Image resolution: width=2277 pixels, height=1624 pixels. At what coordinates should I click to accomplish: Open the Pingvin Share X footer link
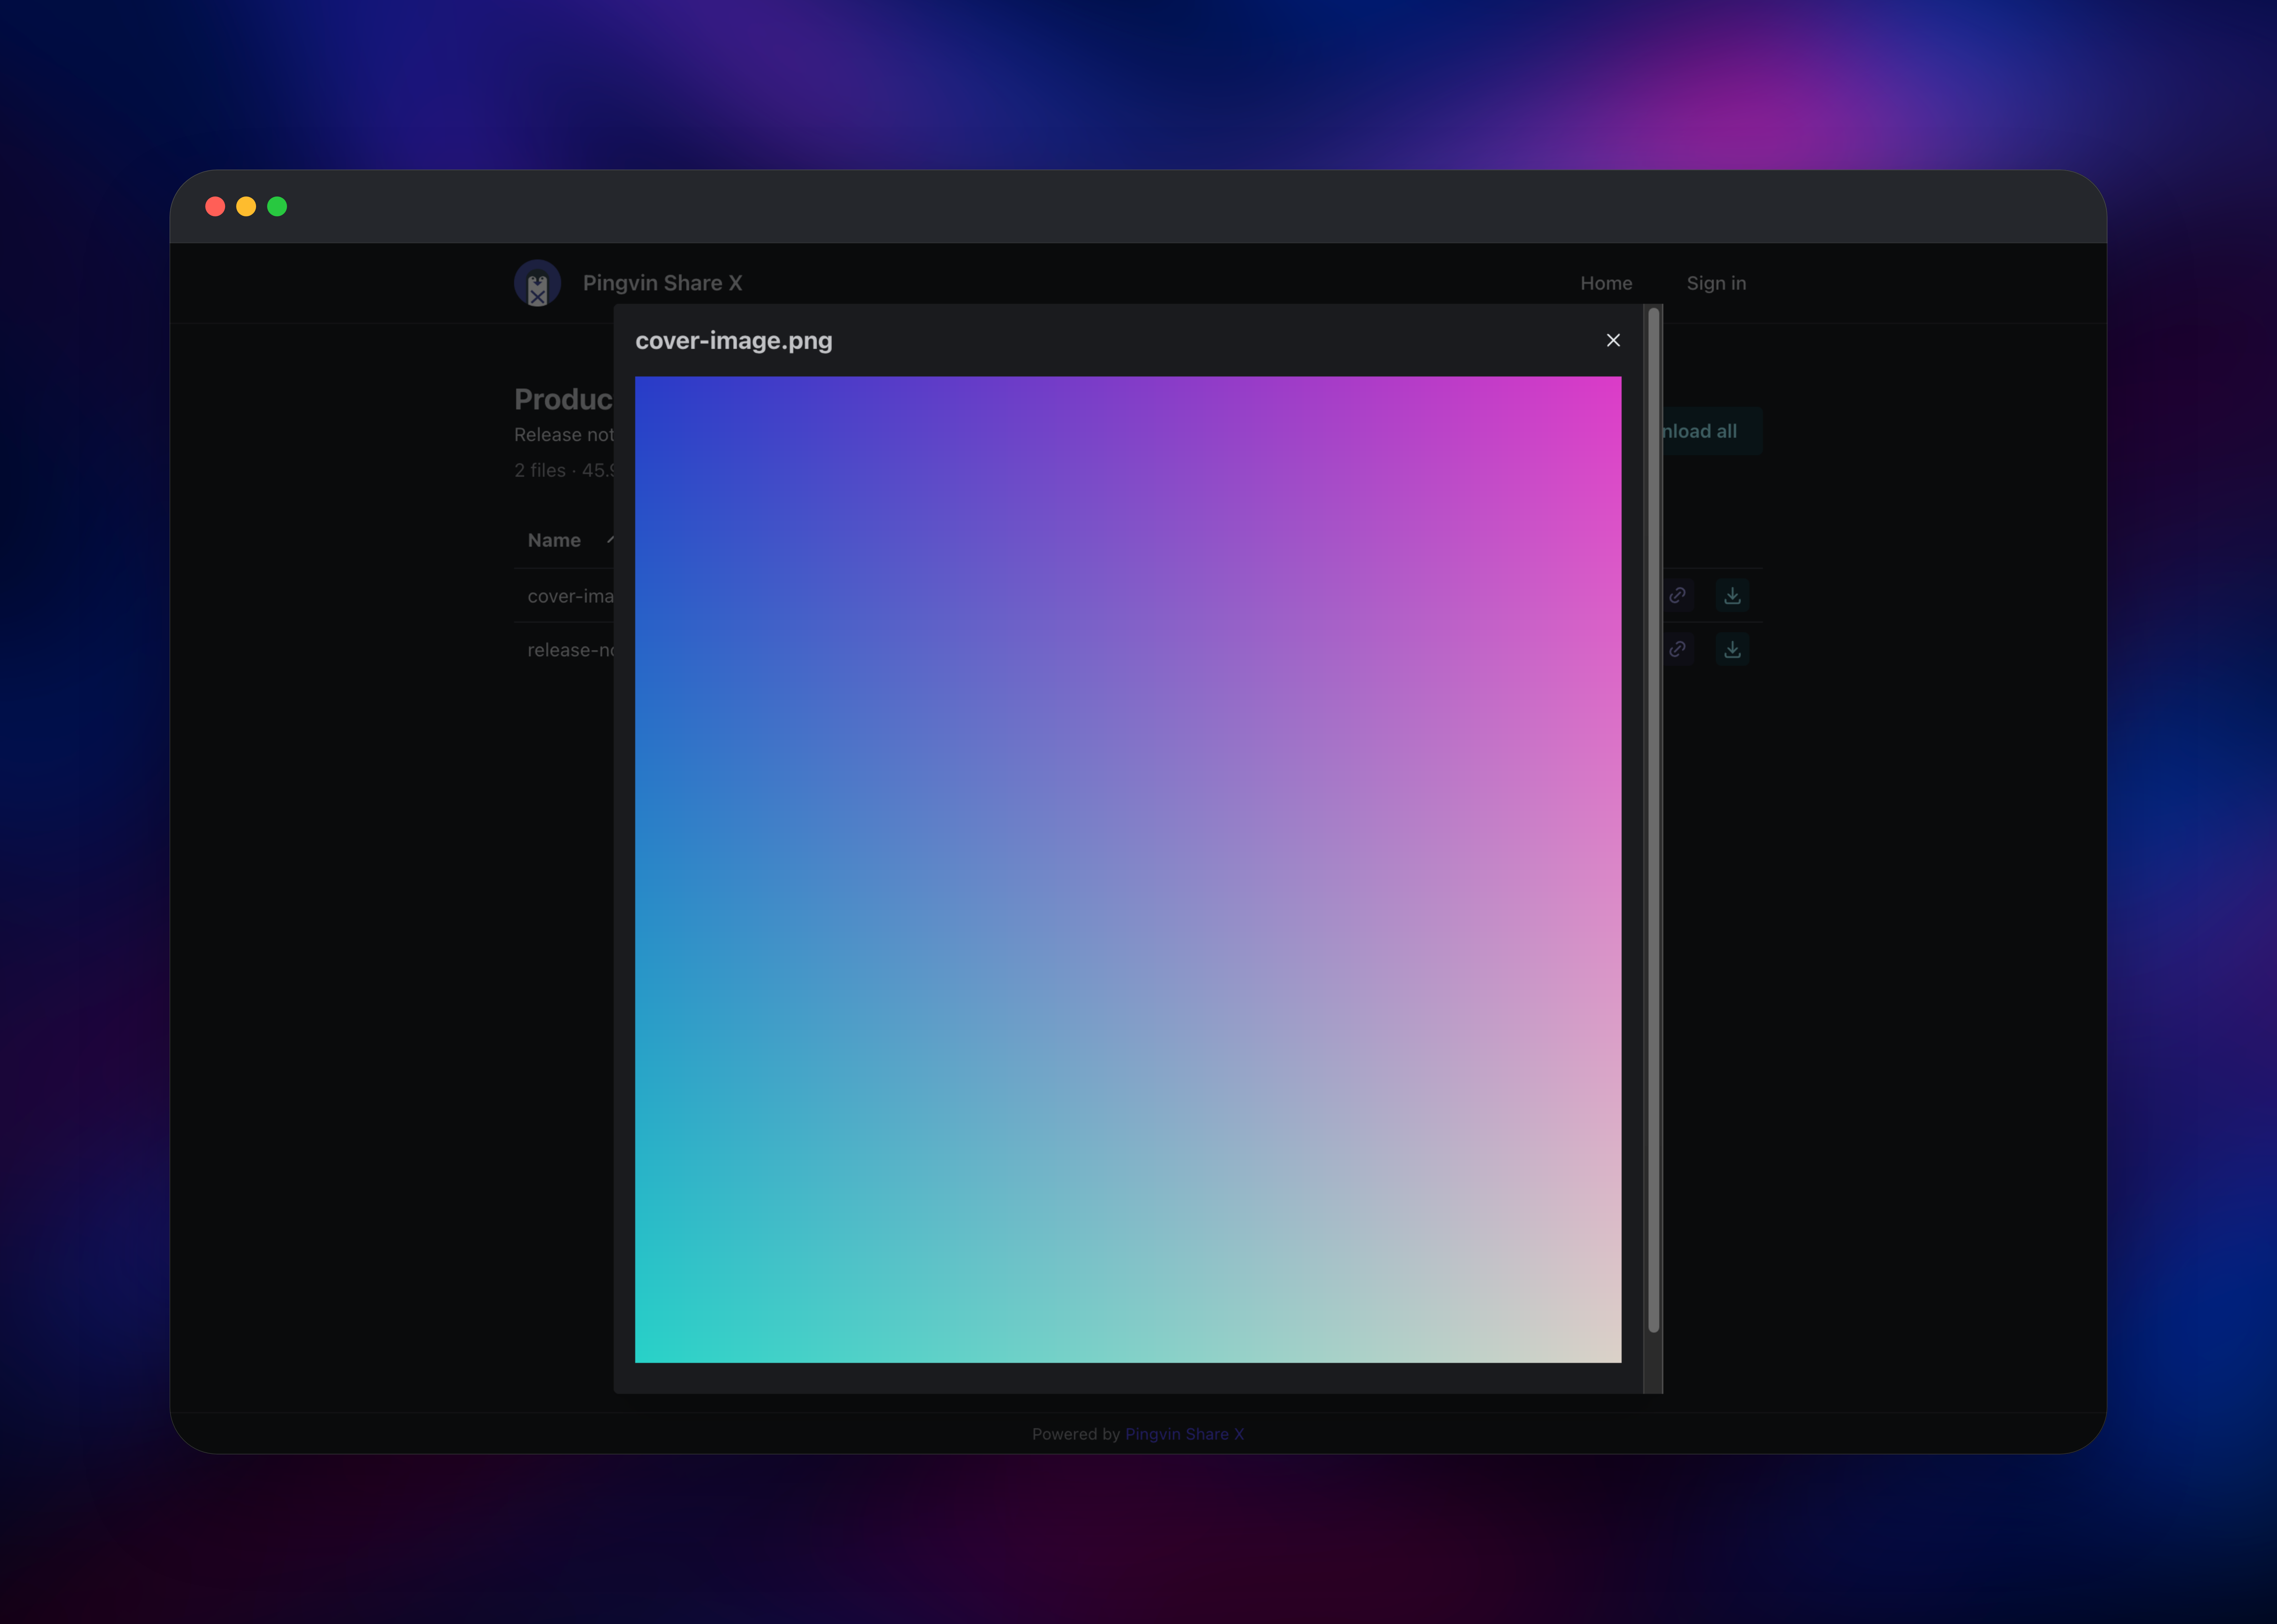1185,1434
